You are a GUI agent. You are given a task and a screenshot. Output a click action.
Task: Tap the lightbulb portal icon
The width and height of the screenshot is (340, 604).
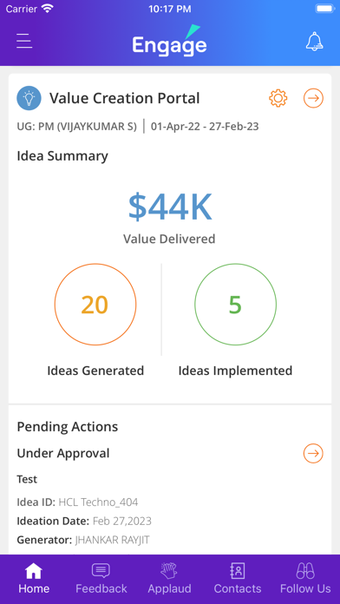pos(29,98)
